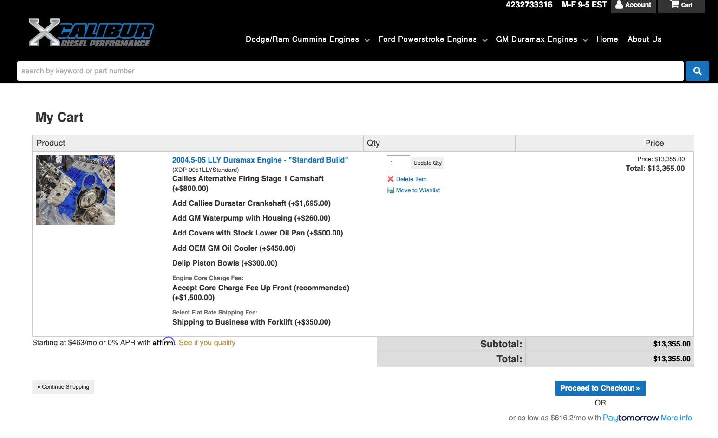Click Add Callies Durastar Crankshaft option text
This screenshot has height=438, width=718.
251,203
